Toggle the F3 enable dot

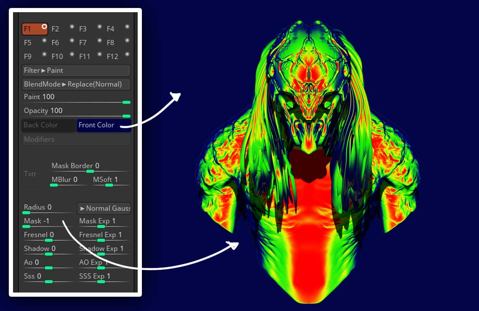[99, 26]
